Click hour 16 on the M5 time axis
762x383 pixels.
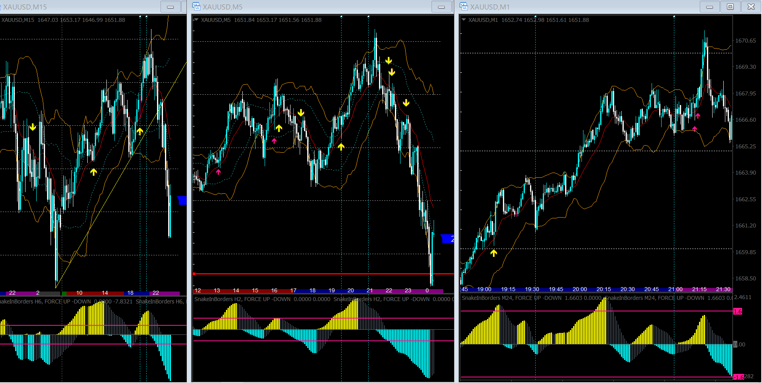pos(274,290)
